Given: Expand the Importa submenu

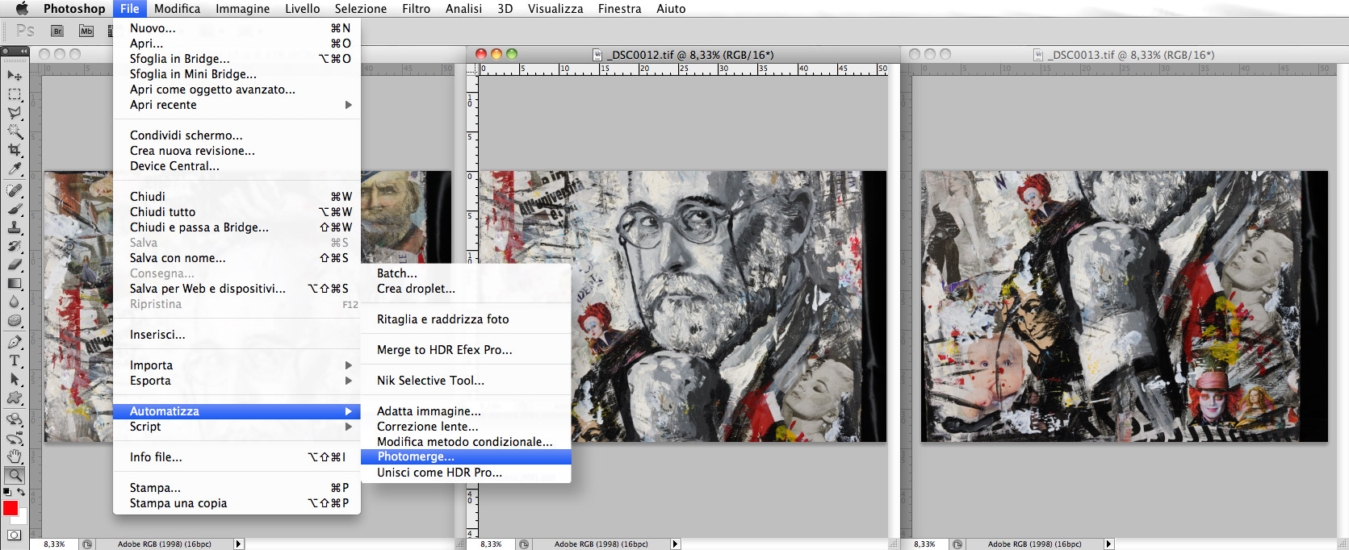Looking at the screenshot, I should tap(237, 365).
